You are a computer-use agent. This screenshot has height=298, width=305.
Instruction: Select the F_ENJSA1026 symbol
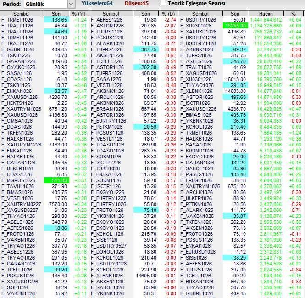click(x=106, y=174)
